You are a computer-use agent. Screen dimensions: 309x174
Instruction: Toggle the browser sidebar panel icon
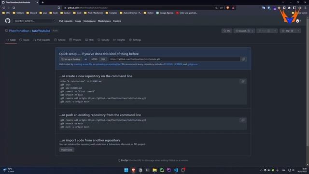point(295,8)
